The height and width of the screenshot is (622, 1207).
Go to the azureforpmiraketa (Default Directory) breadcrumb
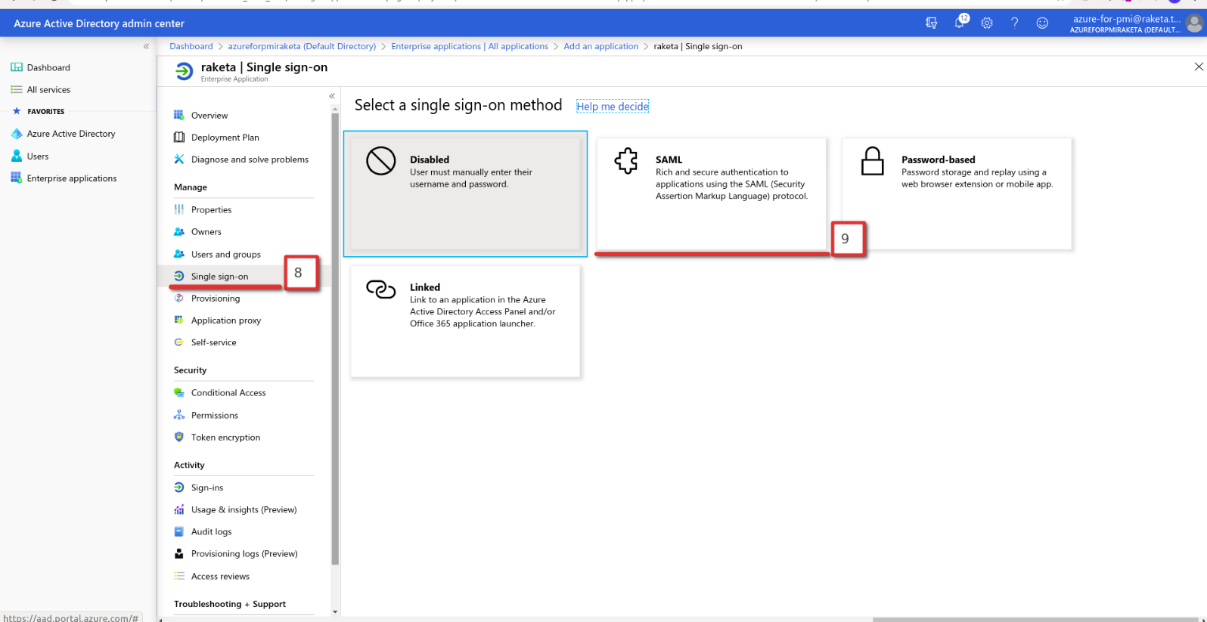(302, 46)
